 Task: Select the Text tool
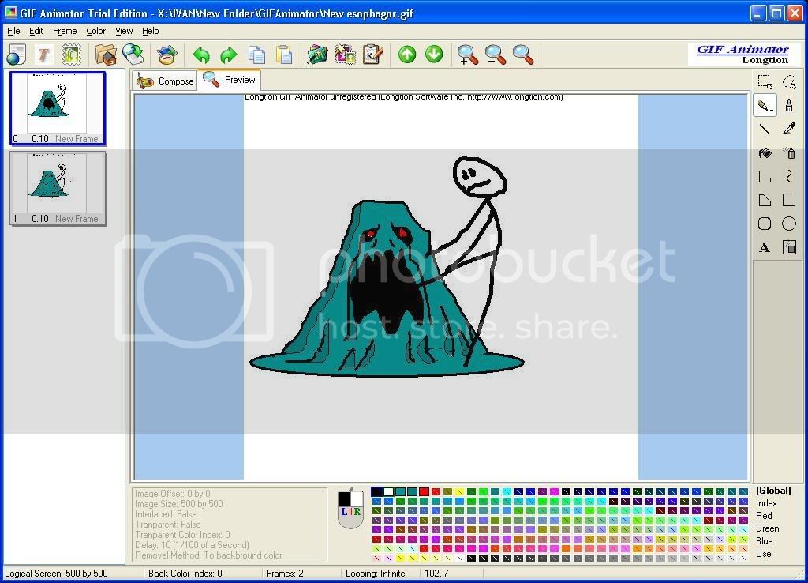[765, 247]
